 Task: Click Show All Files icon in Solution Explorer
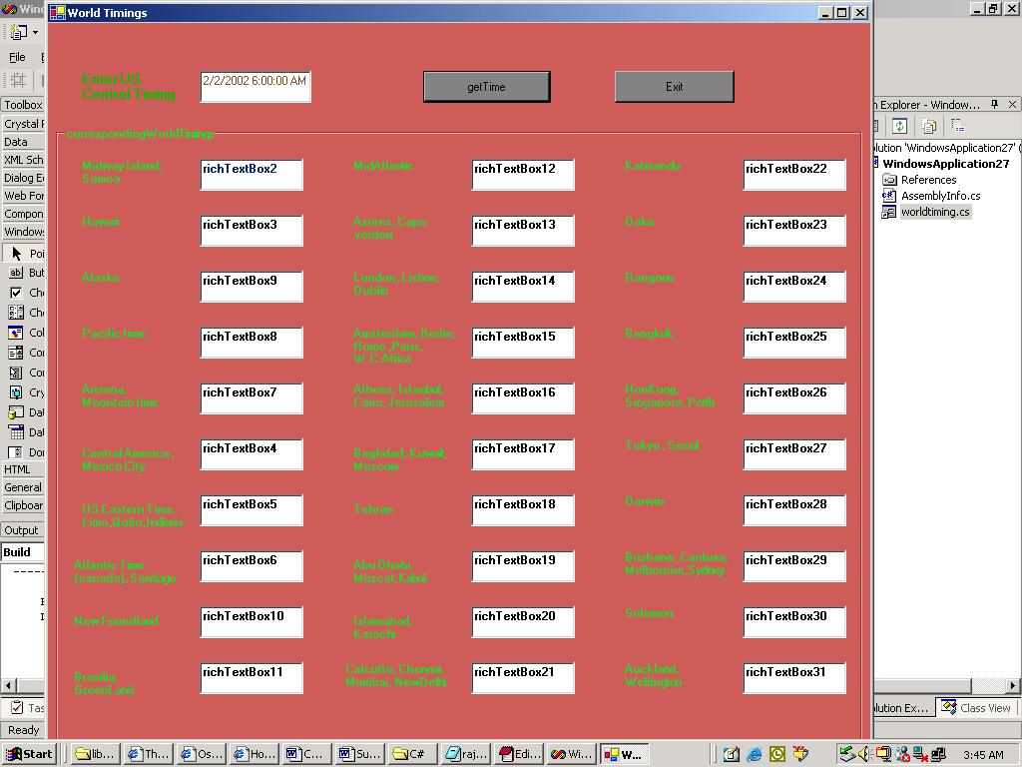tap(929, 126)
